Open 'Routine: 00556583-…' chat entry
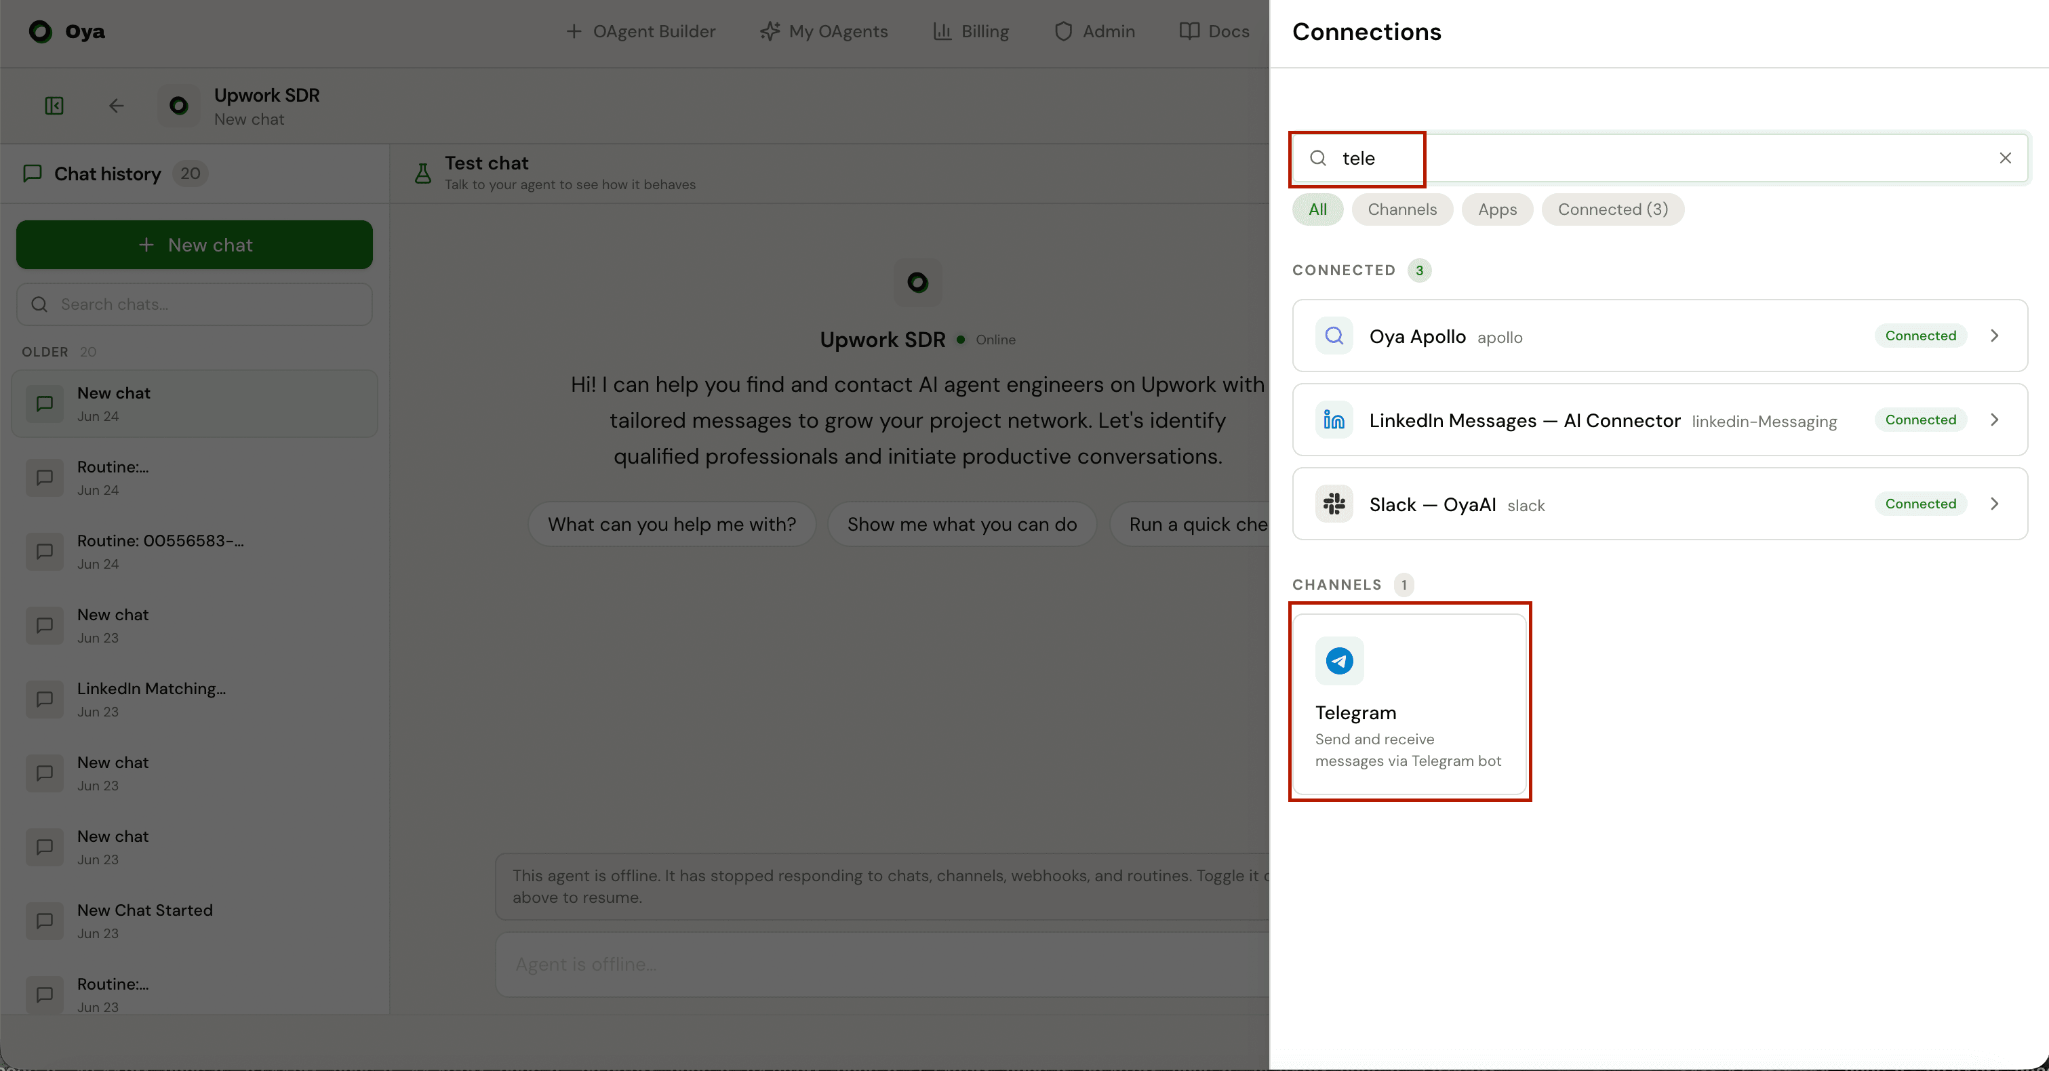This screenshot has height=1071, width=2049. 194,552
